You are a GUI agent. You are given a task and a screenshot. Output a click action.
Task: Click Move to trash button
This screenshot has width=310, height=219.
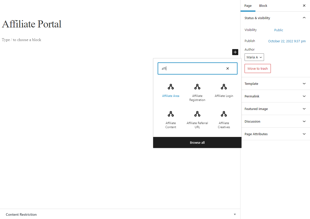[x=258, y=68]
